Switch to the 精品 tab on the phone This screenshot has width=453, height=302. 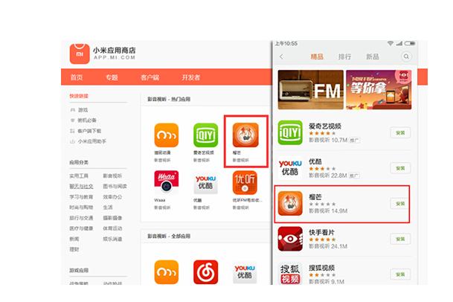point(317,57)
